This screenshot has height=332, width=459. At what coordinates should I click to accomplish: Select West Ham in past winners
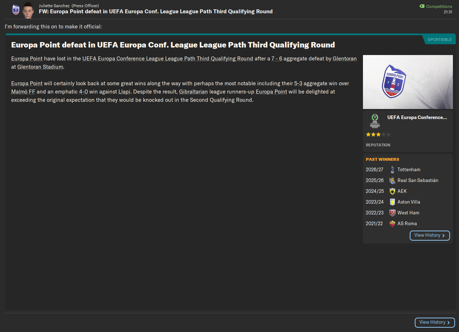pos(408,213)
